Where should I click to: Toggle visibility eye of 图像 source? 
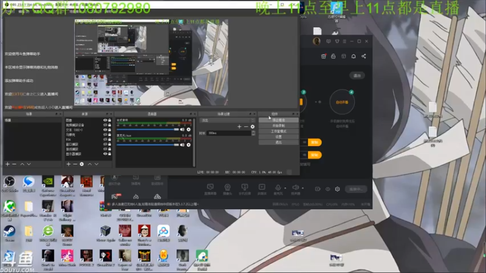(x=105, y=120)
